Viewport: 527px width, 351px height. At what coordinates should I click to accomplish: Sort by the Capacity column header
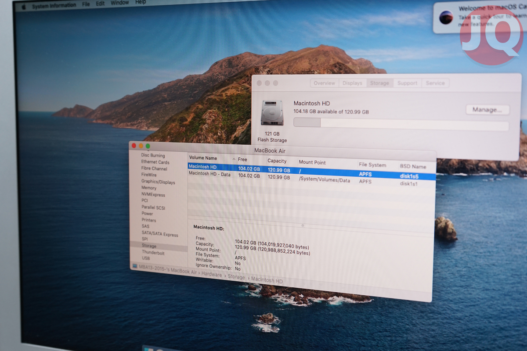click(x=277, y=161)
